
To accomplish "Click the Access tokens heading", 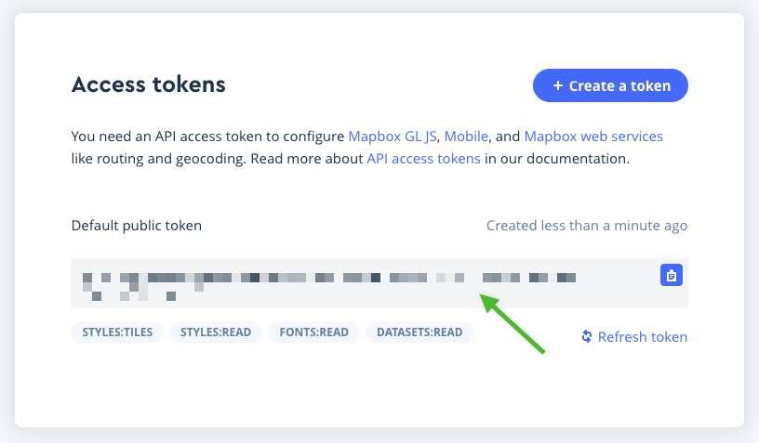I will click(x=149, y=85).
